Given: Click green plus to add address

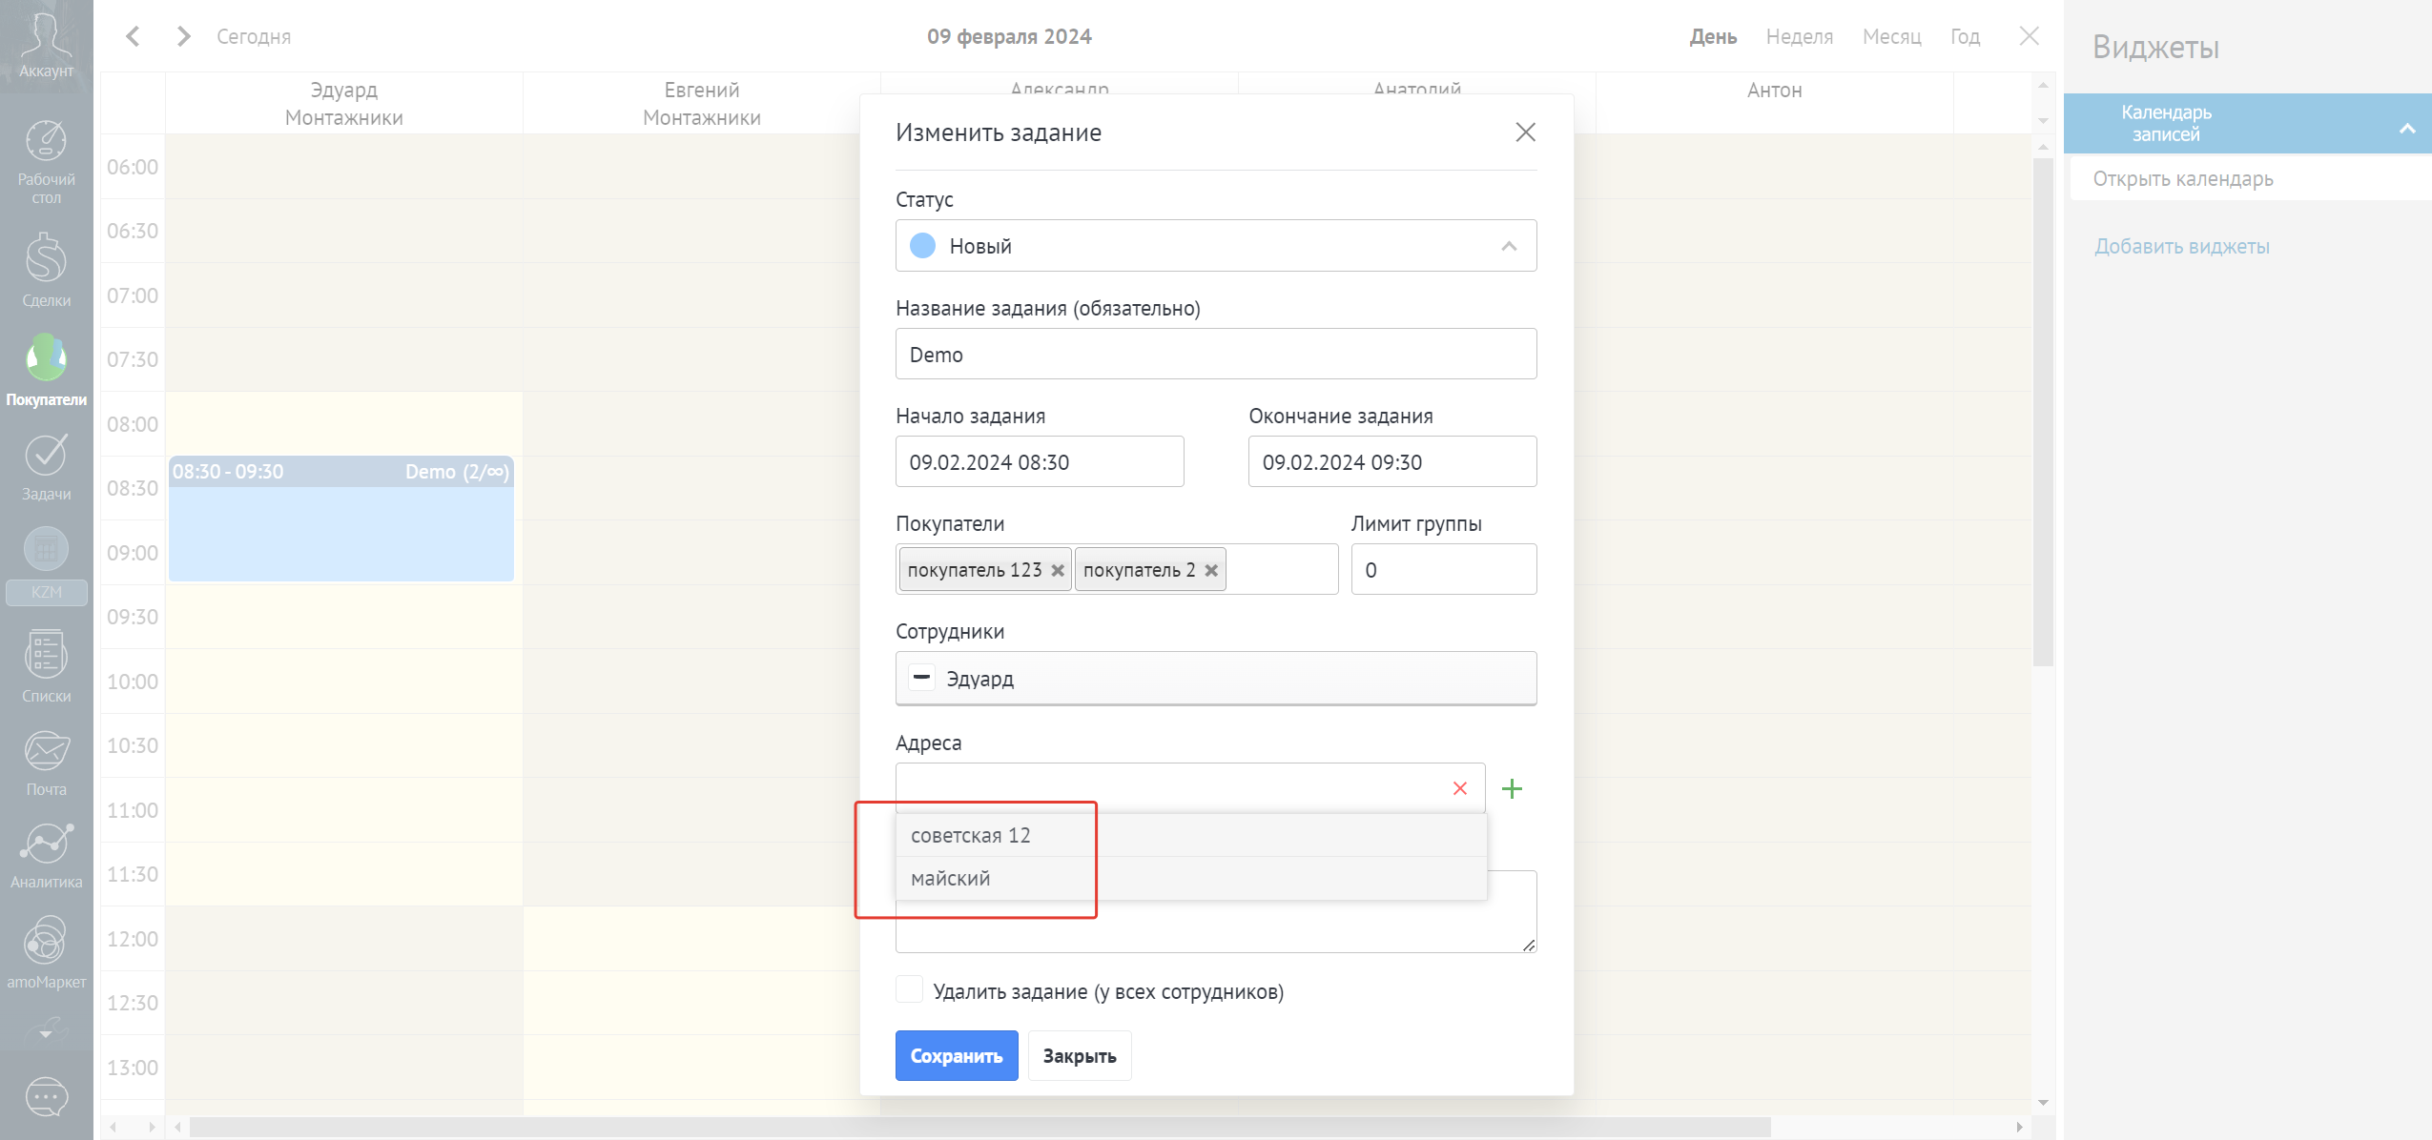Looking at the screenshot, I should tap(1512, 788).
